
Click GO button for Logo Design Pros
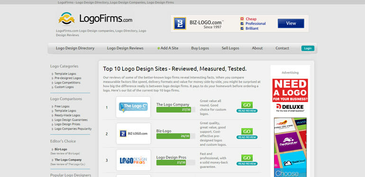point(247,158)
